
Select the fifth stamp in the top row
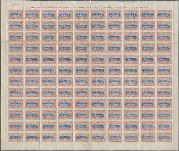[x=82, y=15]
